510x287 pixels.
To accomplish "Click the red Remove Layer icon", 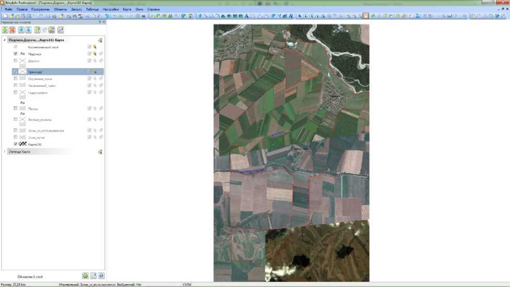I will click(13, 30).
